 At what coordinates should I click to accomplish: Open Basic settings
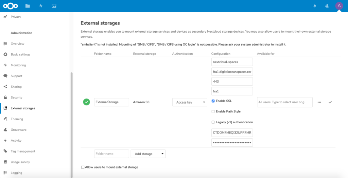[20, 54]
